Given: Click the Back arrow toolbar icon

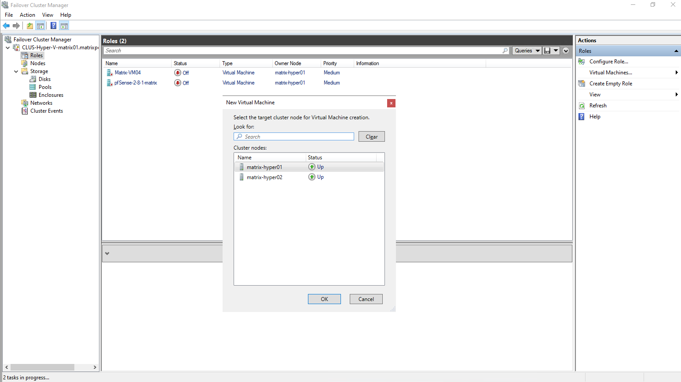Looking at the screenshot, I should pyautogui.click(x=6, y=26).
